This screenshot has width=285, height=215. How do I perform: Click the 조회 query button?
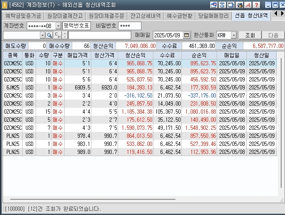pyautogui.click(x=250, y=35)
